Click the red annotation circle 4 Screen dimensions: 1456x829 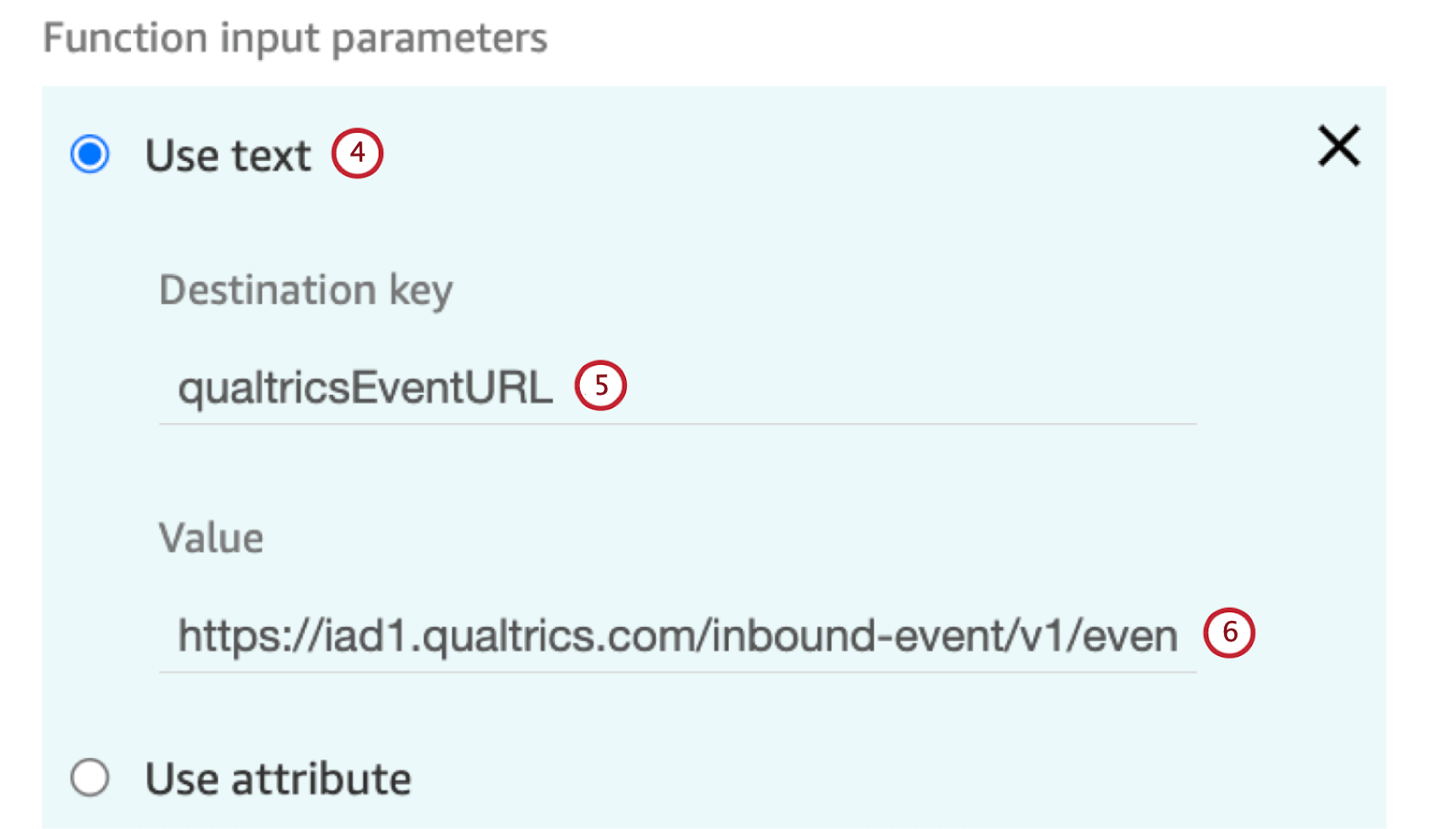(x=358, y=153)
